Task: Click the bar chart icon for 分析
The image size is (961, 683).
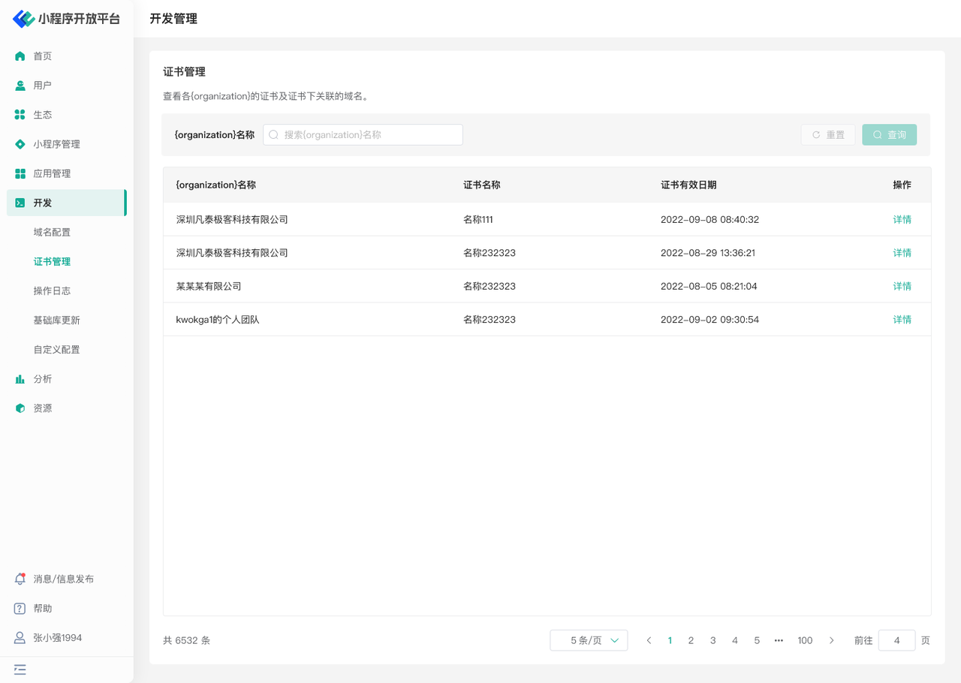Action: (20, 379)
